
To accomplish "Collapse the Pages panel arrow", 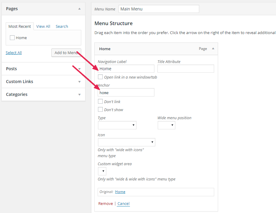I will pos(79,9).
